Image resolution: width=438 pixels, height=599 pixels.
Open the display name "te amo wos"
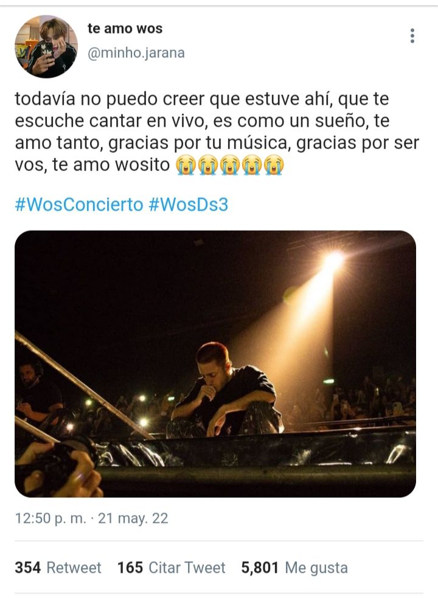pyautogui.click(x=125, y=28)
